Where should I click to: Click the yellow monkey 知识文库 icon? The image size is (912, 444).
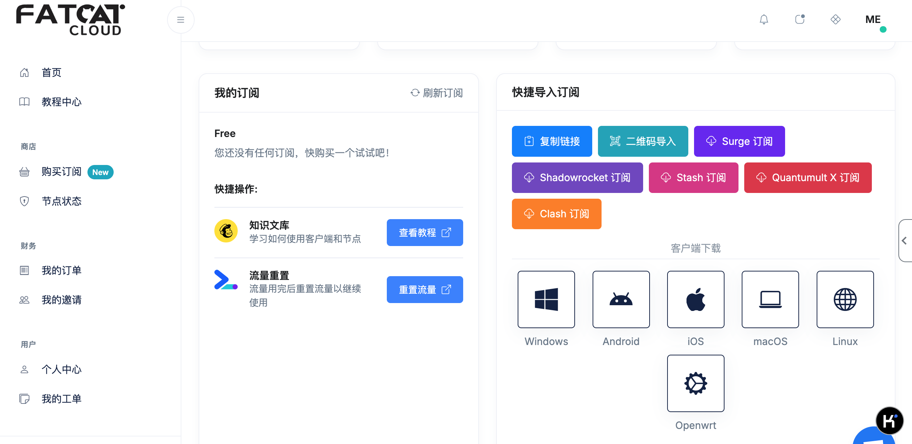click(x=226, y=231)
